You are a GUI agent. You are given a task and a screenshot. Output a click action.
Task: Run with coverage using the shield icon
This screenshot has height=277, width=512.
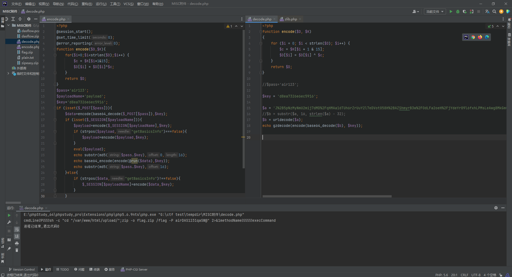click(x=465, y=11)
